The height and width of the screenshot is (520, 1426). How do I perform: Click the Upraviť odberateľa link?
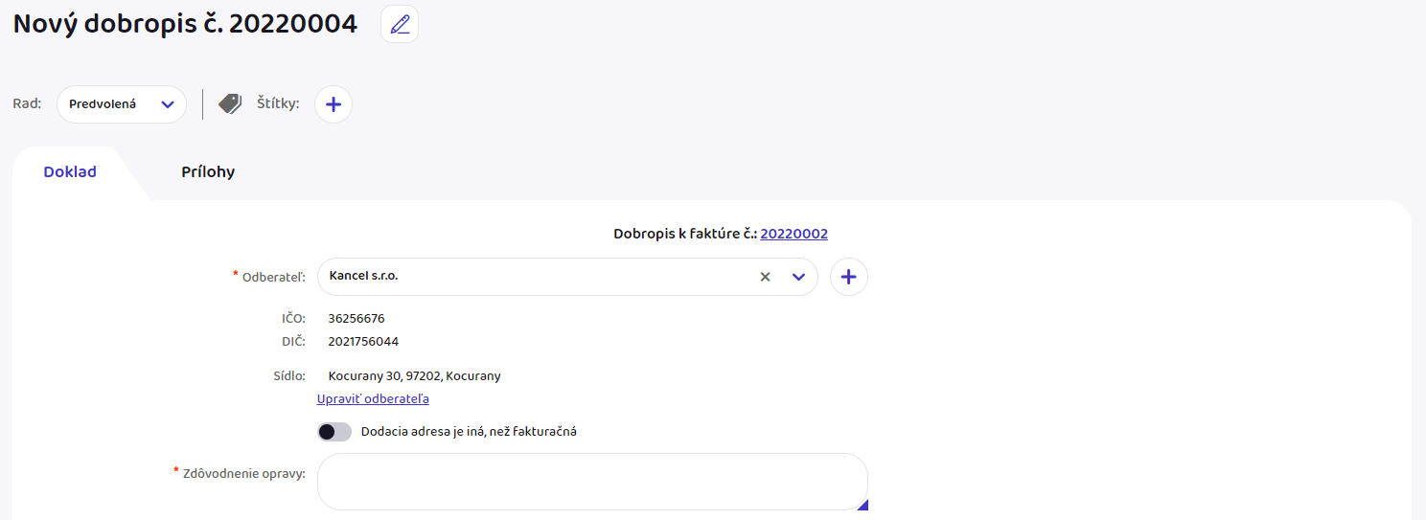coord(373,399)
